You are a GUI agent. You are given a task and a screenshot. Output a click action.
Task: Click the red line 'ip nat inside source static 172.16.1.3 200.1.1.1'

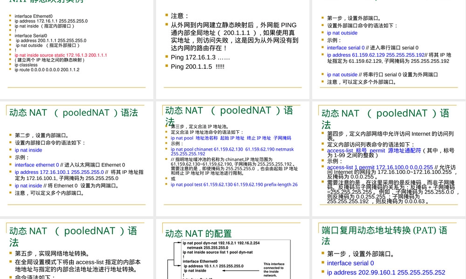61,55
